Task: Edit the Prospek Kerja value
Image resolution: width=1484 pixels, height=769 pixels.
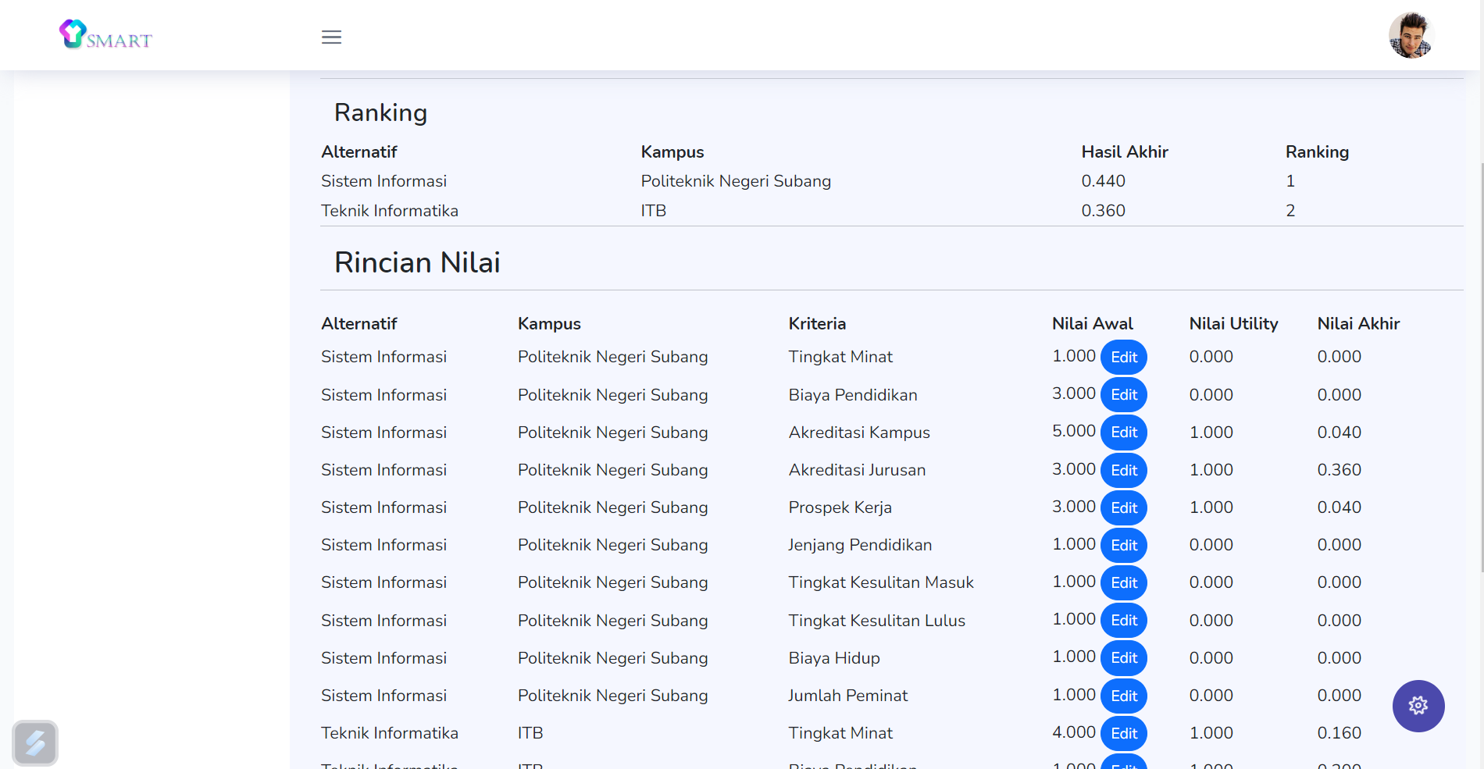Action: pyautogui.click(x=1123, y=508)
